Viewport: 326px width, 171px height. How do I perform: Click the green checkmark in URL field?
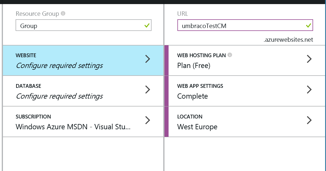[308, 25]
